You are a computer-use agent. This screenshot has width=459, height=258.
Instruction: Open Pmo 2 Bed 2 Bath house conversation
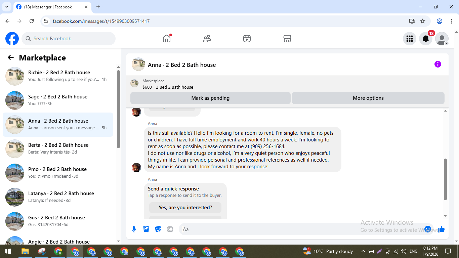point(58,173)
